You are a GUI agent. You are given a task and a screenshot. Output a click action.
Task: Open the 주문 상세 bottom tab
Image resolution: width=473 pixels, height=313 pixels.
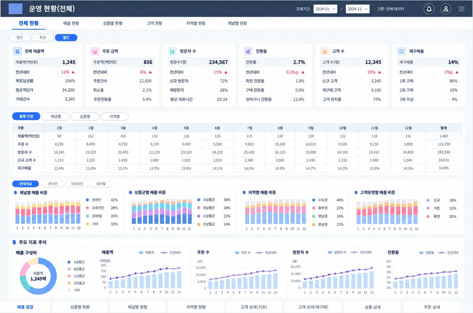point(432,307)
